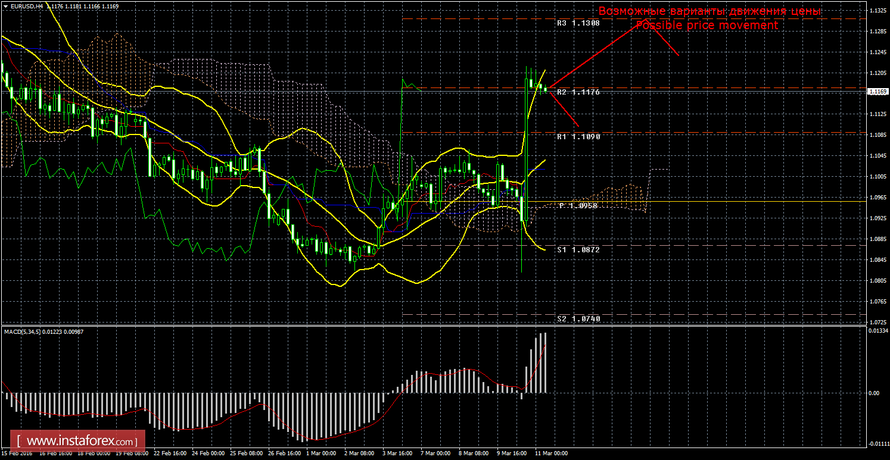Click the 11 Mar 00:00 time axis label
890x460 pixels.
click(x=551, y=453)
